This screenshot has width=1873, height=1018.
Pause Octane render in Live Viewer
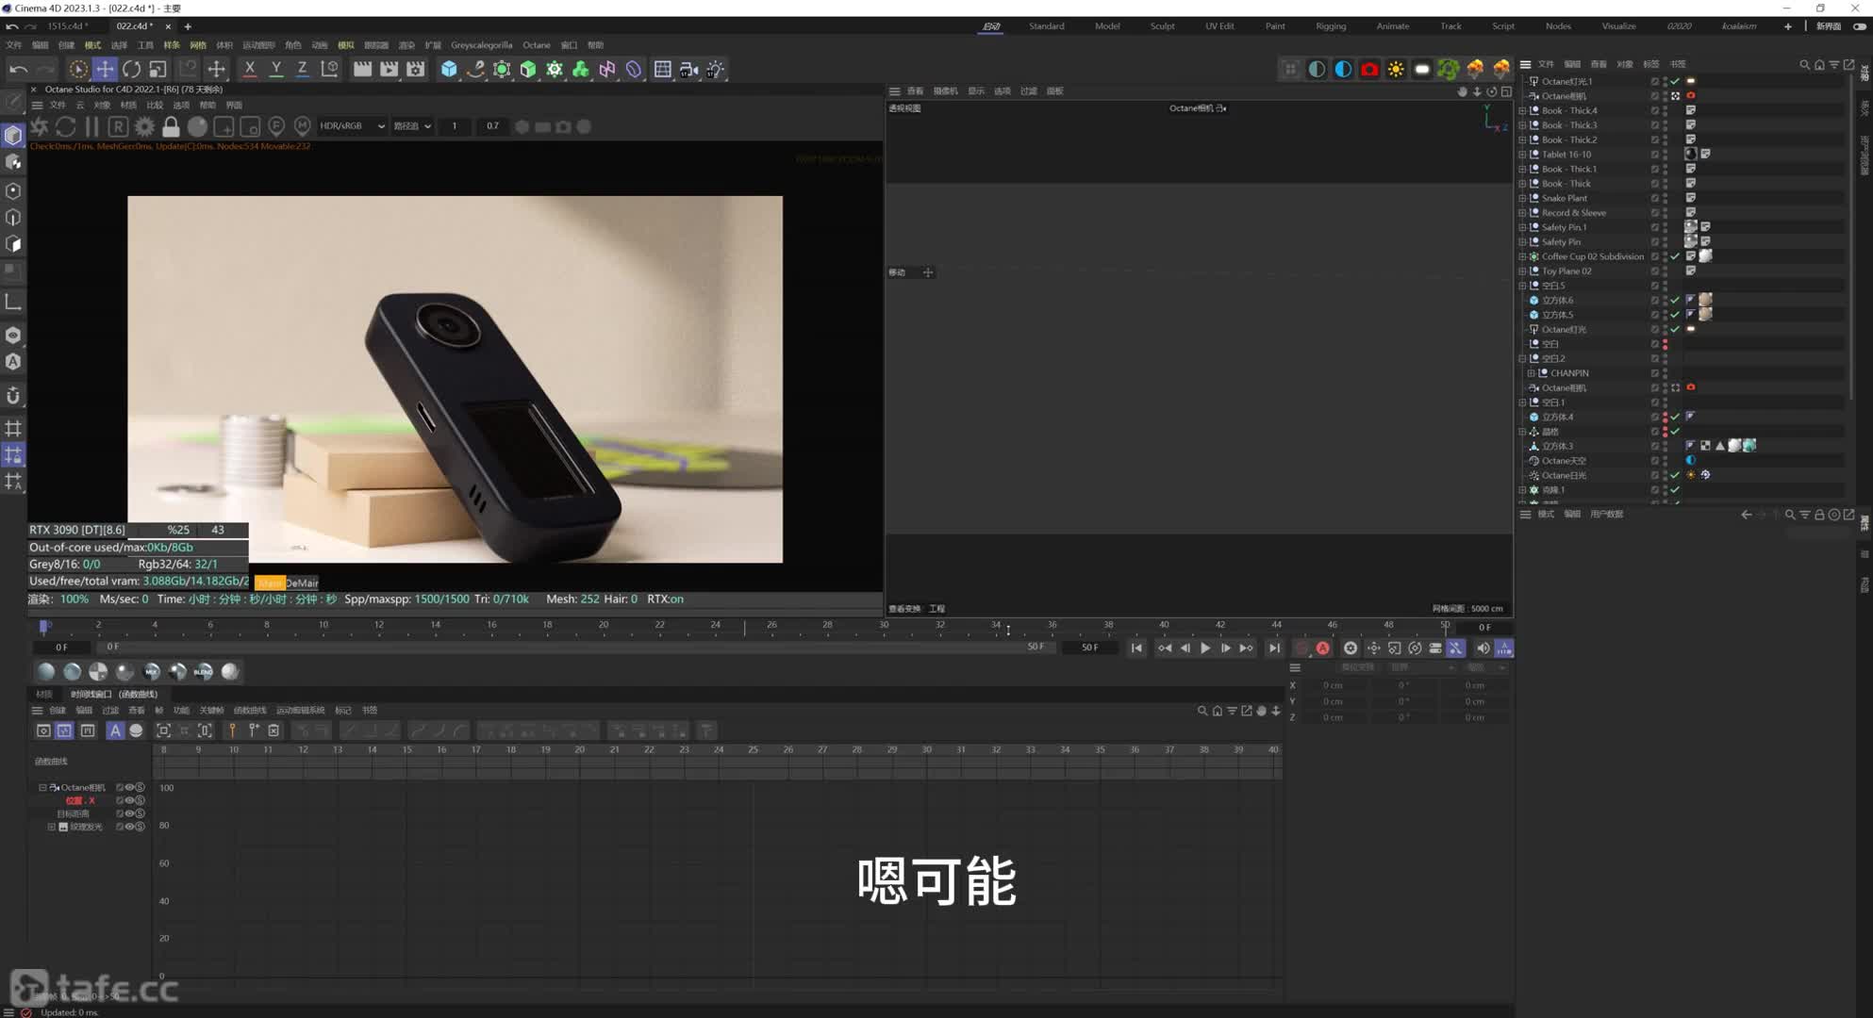coord(91,126)
